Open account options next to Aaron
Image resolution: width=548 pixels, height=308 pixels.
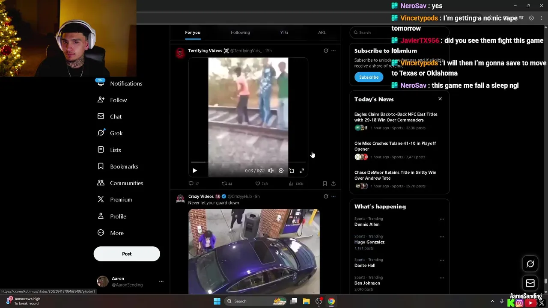coord(161,281)
